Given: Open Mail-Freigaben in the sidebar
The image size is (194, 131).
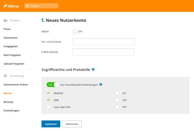Looking at the screenshot, I should pyautogui.click(x=12, y=55).
